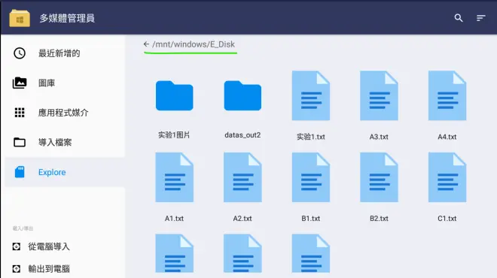497x278 pixels.
Task: Select the Explore menu entry
Action: (x=65, y=172)
